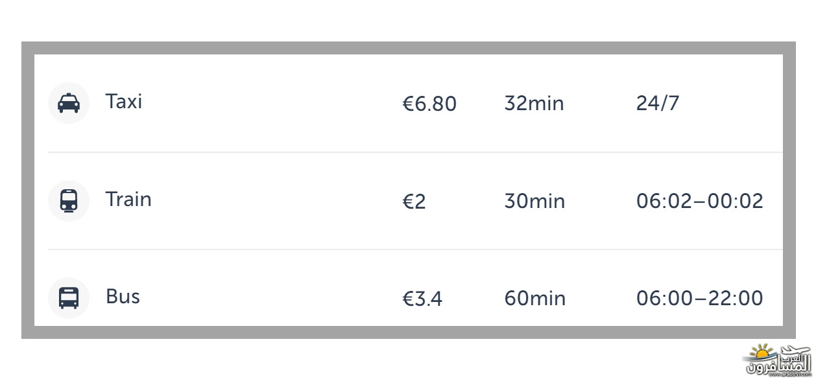Viewport: 816px width, 381px height.
Task: Click the divider line below the Train row
Action: 415,249
